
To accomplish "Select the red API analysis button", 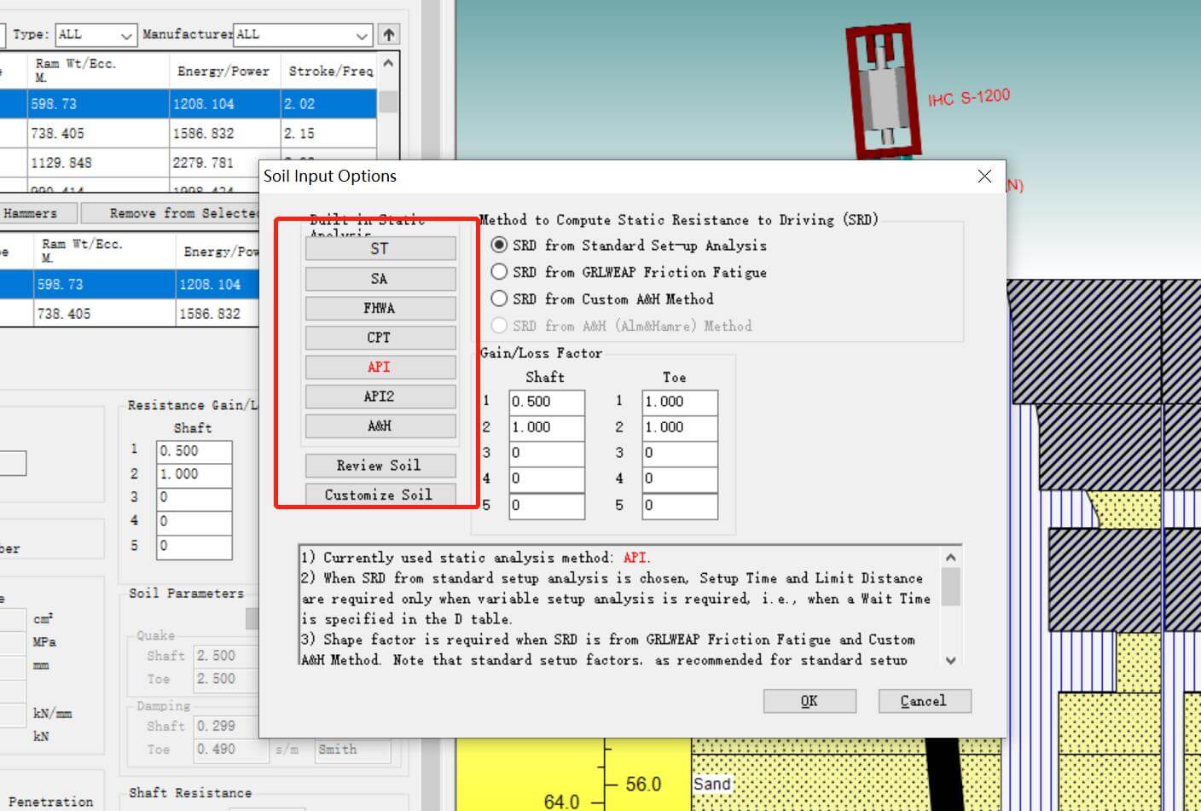I will [380, 367].
